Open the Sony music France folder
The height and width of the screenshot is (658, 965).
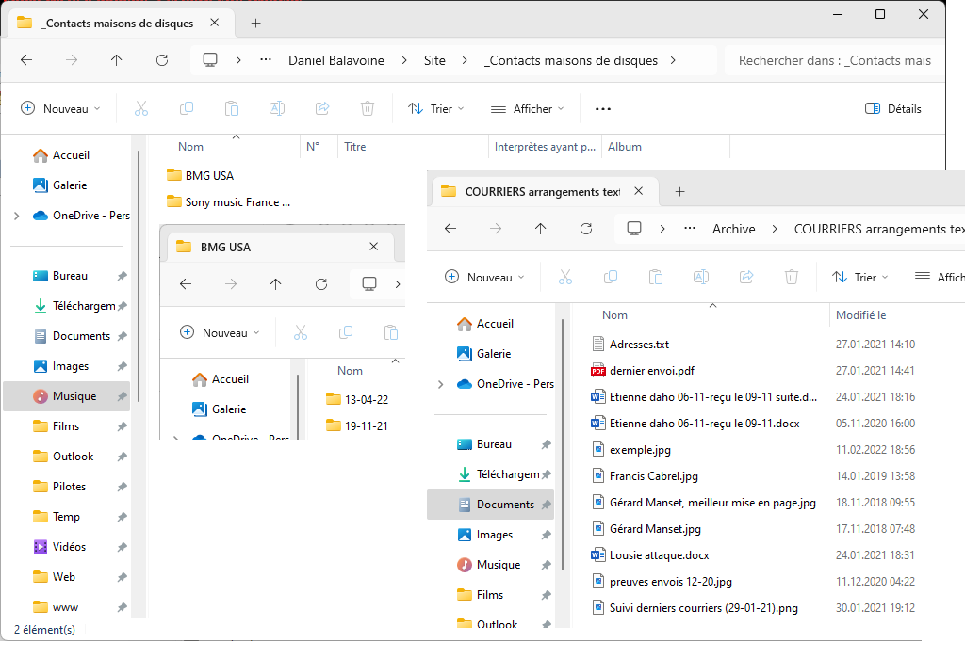[x=237, y=201]
